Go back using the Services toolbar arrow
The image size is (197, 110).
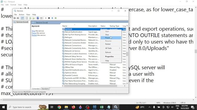coord(14,18)
